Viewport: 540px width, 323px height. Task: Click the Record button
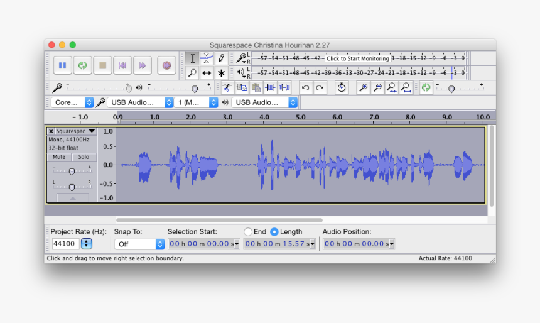point(166,65)
